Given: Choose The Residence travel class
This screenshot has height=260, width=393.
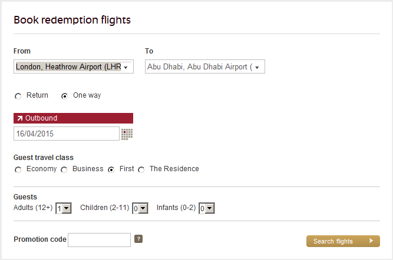Looking at the screenshot, I should [x=141, y=169].
